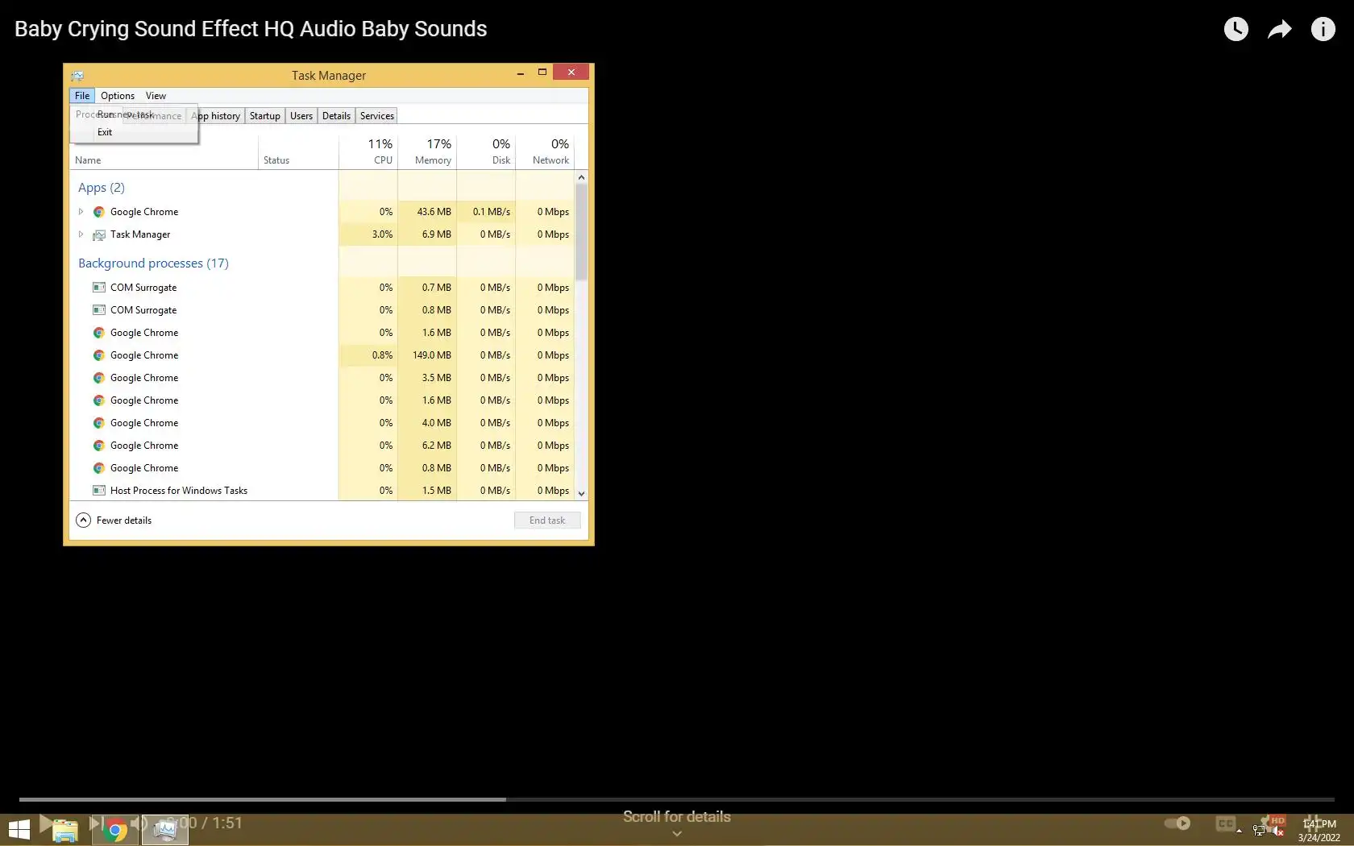The height and width of the screenshot is (846, 1354).
Task: Switch to the App history tab
Action: pyautogui.click(x=216, y=116)
